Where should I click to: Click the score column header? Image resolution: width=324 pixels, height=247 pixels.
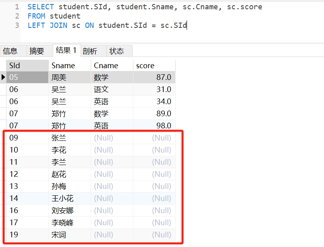click(x=154, y=65)
